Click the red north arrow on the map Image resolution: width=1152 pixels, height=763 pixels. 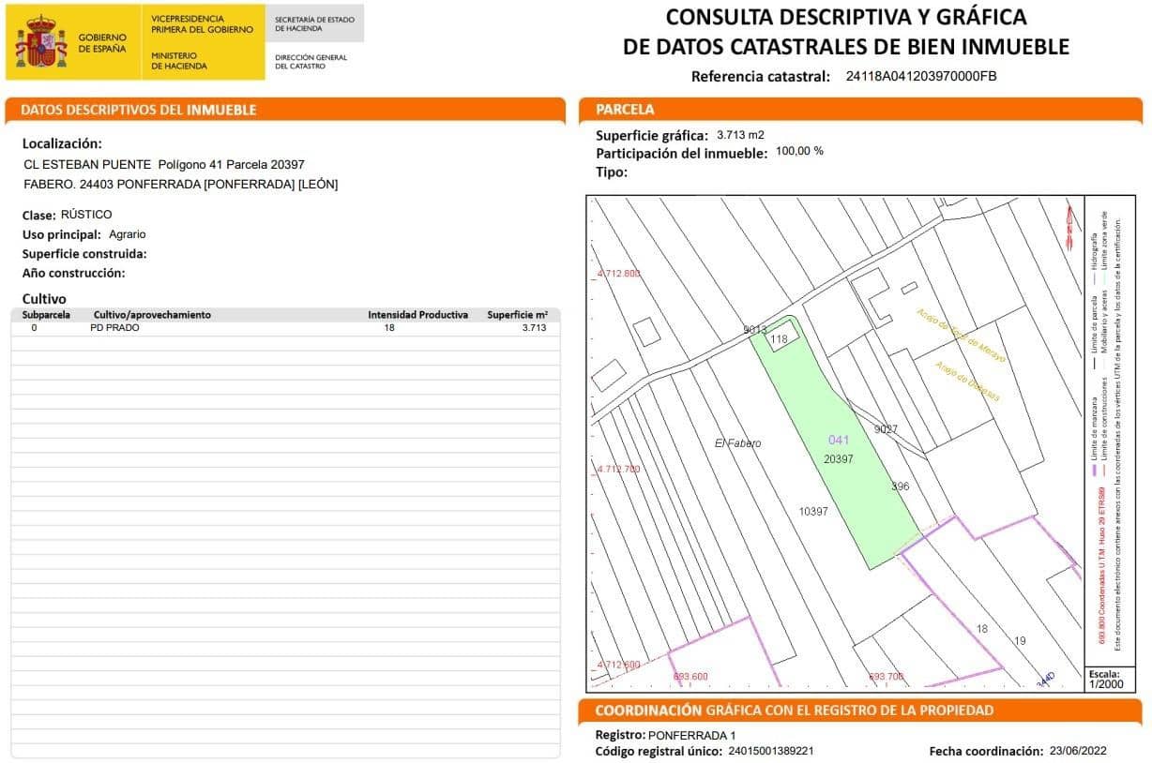[x=1069, y=225]
